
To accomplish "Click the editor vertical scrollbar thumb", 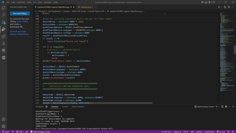I will point(235,50).
